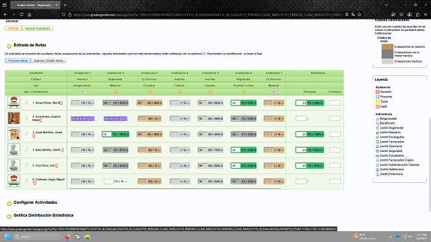Click the magnifier icon for Contreras Angel
Viewport: 431px width, 242px height.
pos(27,181)
